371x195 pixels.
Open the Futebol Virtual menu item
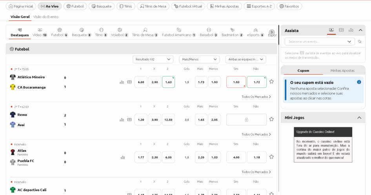pos(188,6)
